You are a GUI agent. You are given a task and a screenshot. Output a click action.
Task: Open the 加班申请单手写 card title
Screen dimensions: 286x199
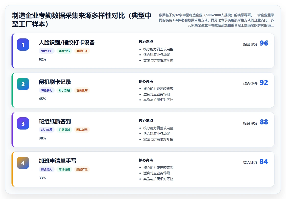[x=57, y=161]
